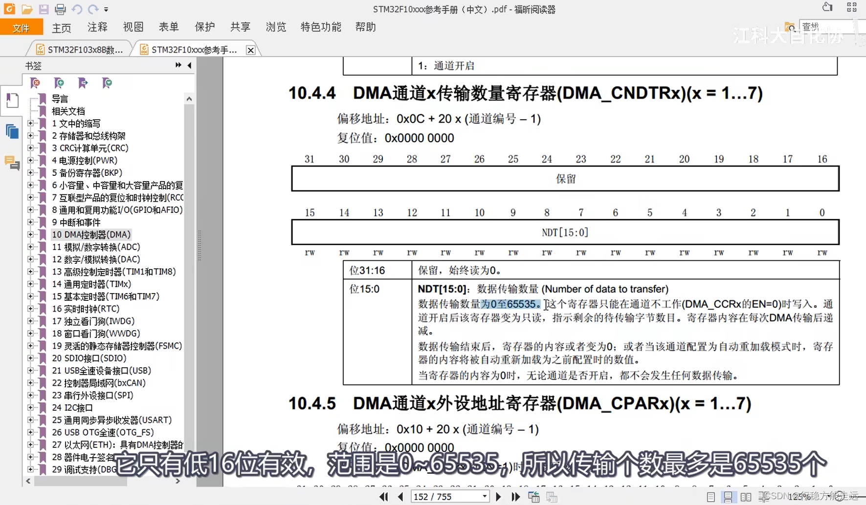Go to next page button
Image resolution: width=866 pixels, height=505 pixels.
point(498,497)
